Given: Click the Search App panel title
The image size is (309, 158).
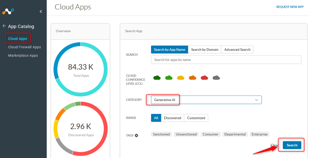Looking at the screenshot, I should (134, 31).
